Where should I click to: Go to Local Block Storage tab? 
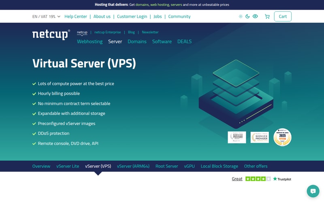219,166
